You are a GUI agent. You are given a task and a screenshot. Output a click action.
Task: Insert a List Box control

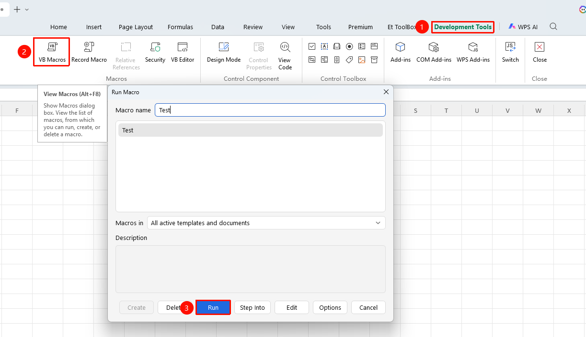[x=362, y=46]
